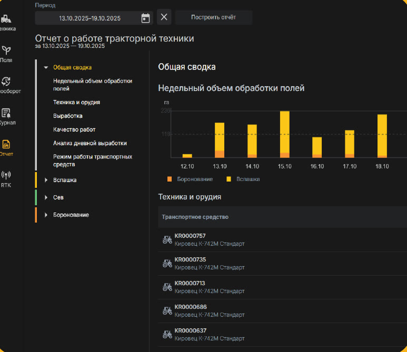Toggle Вспашка legend color swatch
Viewport: 407px width, 352px height.
[229, 179]
